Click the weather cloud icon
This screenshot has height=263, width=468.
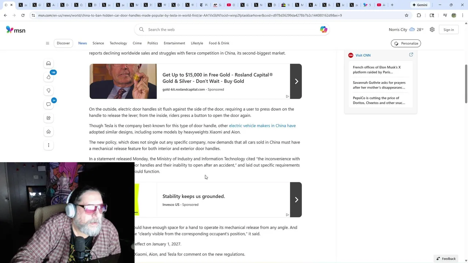tap(412, 30)
